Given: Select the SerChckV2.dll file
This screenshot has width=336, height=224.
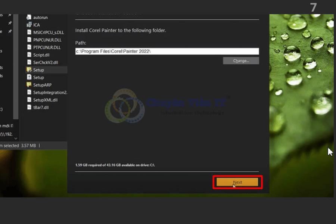Looking at the screenshot, I should 45,62.
